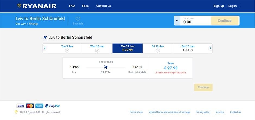This screenshot has width=255, height=120.
Task: Click the American Express card logo
Action: [39, 106]
